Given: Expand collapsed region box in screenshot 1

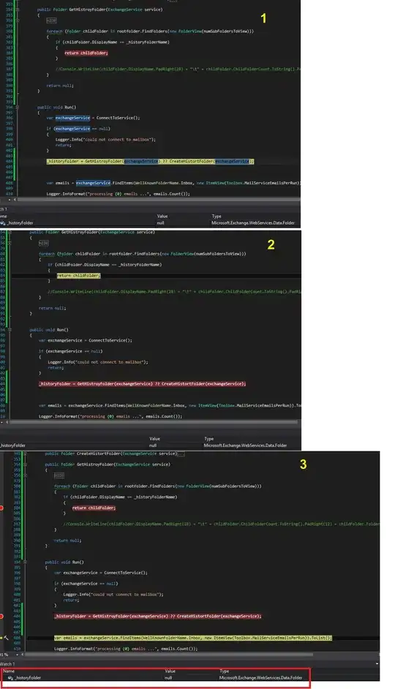Looking at the screenshot, I should click(51, 20).
